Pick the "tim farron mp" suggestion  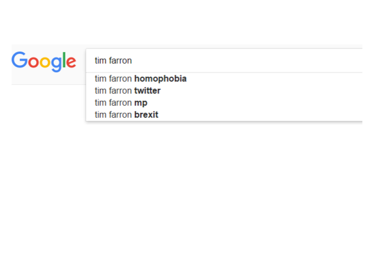pyautogui.click(x=121, y=103)
